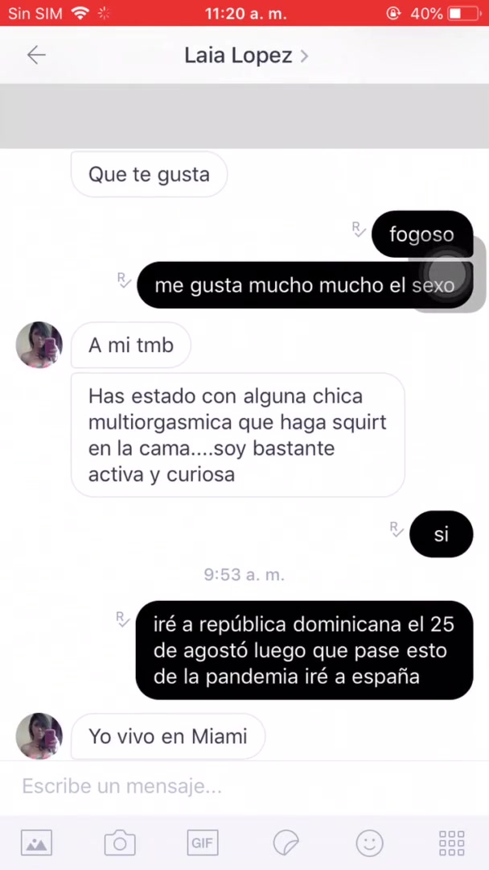Open the GIF picker
489x870 pixels.
[x=203, y=843]
